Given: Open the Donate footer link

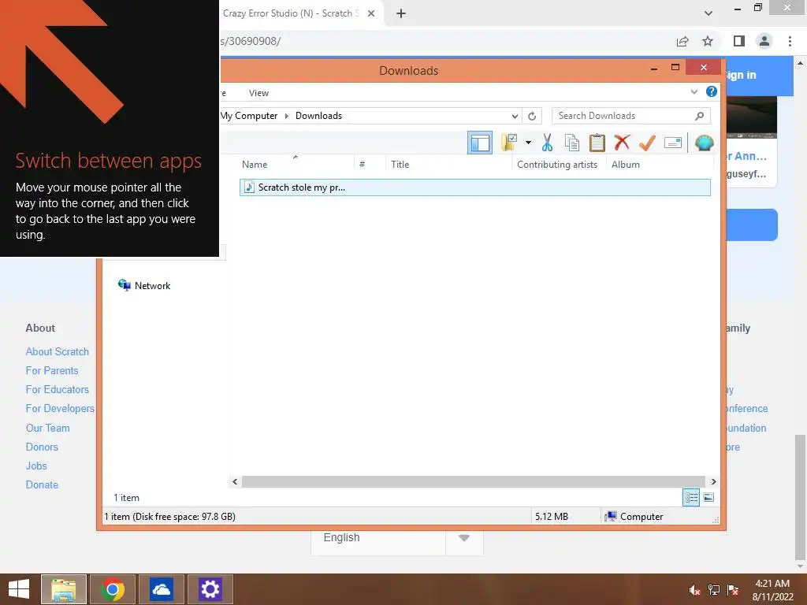Looking at the screenshot, I should (x=42, y=485).
